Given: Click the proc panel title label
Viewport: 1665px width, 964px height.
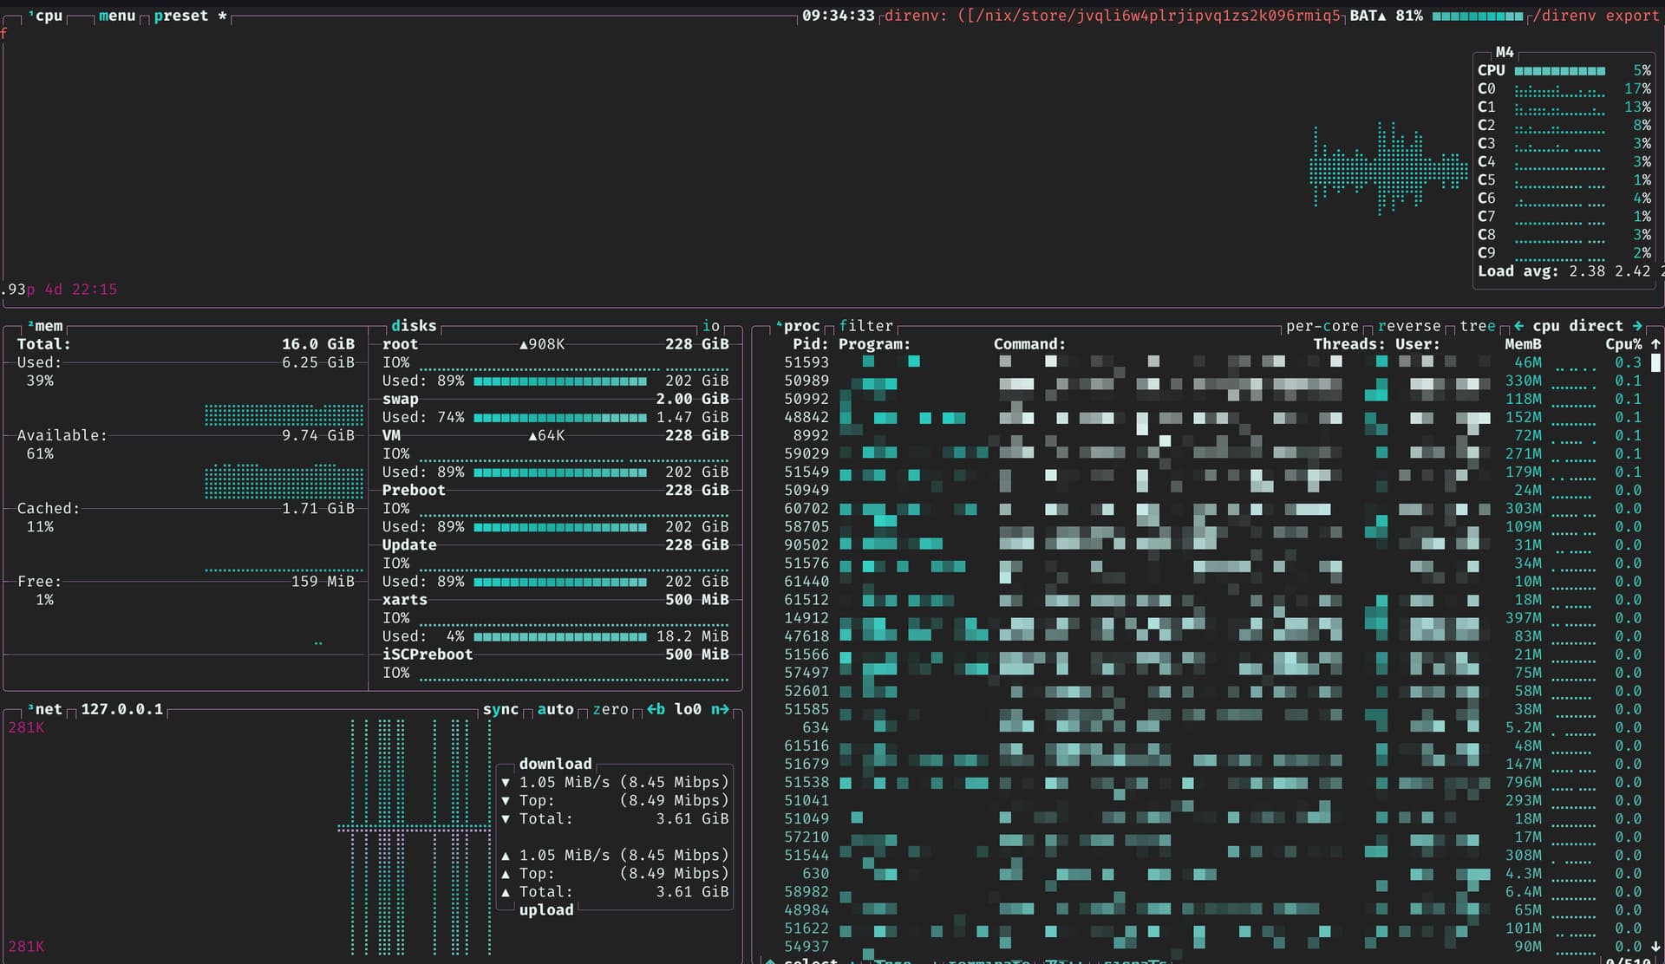Looking at the screenshot, I should click(801, 326).
